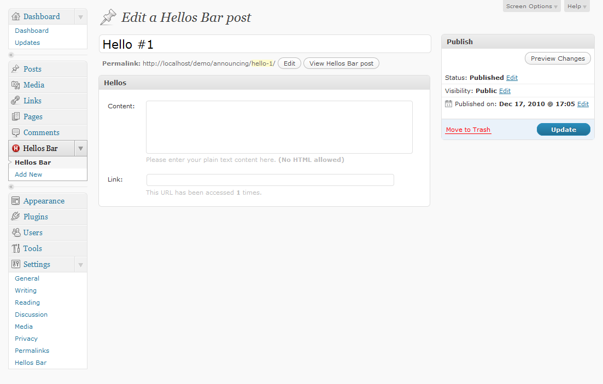The height and width of the screenshot is (384, 603).
Task: Open the Plugins menu
Action: tap(36, 217)
